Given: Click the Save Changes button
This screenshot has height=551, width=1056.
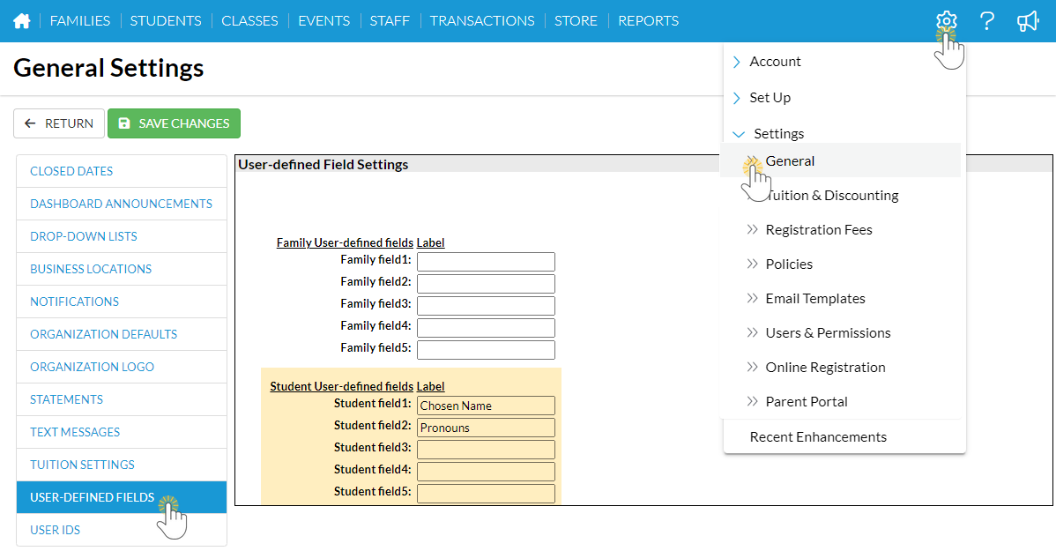Looking at the screenshot, I should (x=174, y=123).
